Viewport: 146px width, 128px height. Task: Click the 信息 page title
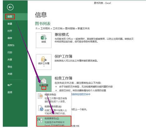click(x=41, y=15)
